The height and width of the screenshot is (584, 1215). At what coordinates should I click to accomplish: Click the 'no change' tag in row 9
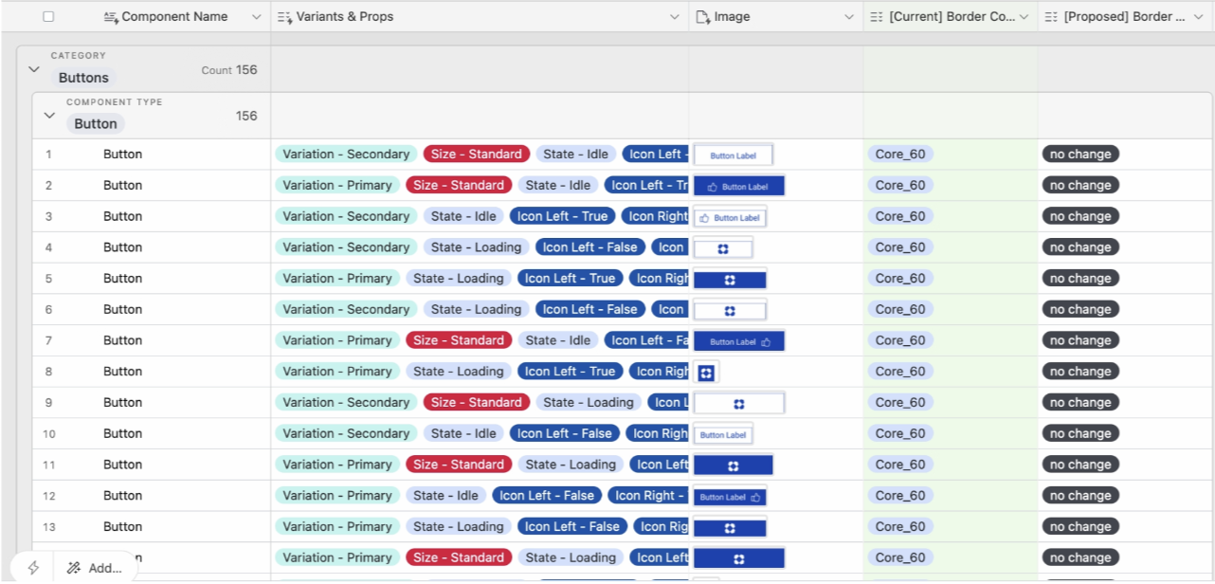click(1080, 402)
